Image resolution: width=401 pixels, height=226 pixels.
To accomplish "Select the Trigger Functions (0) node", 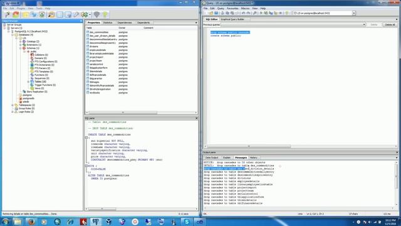I will click(45, 85).
